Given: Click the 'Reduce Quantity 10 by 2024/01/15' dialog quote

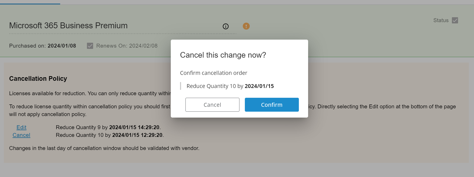Looking at the screenshot, I should (x=230, y=86).
